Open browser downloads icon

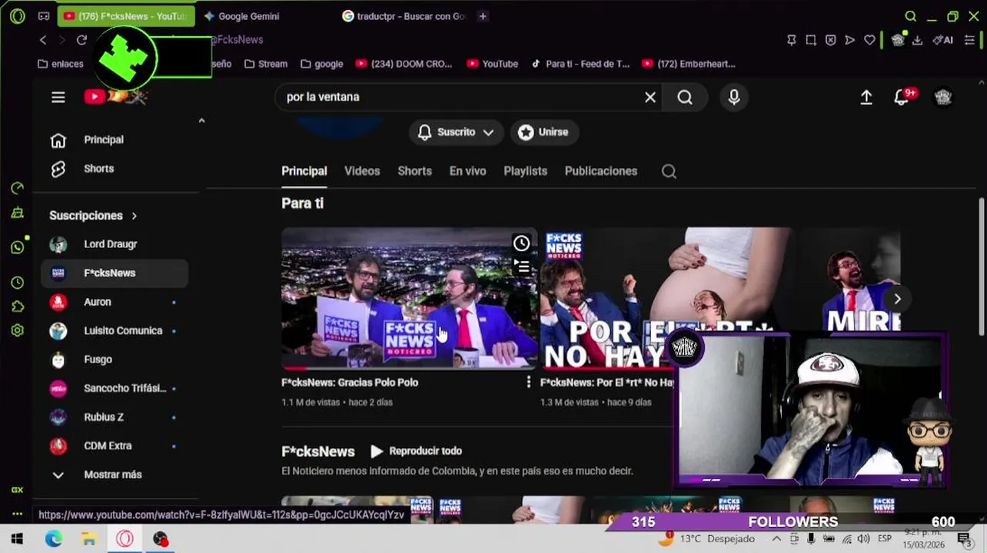(x=917, y=40)
